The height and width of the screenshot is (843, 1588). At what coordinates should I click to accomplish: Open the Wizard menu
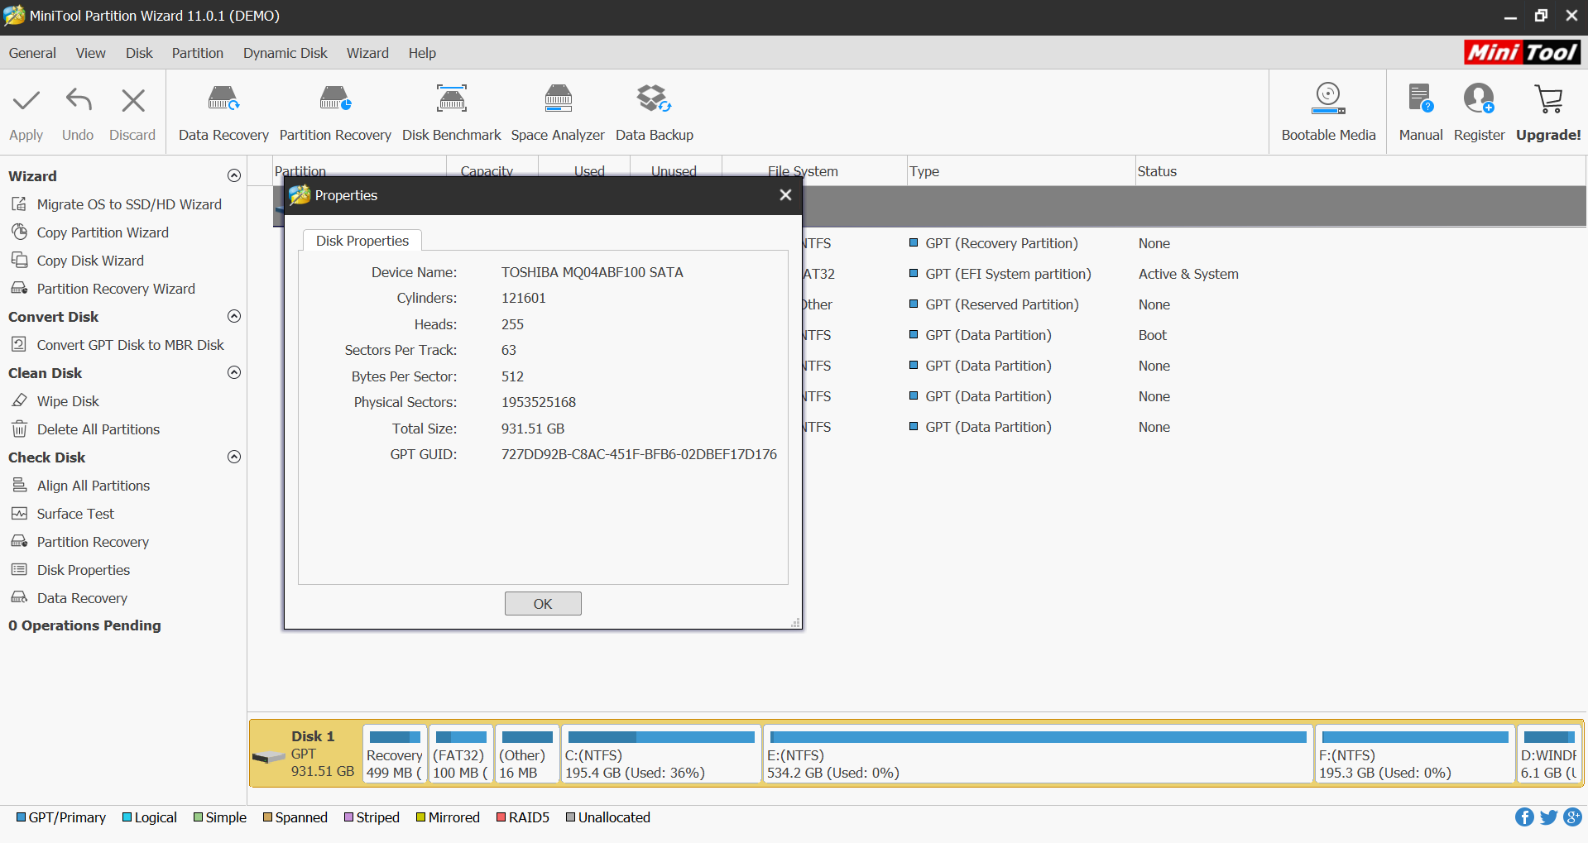(x=367, y=53)
